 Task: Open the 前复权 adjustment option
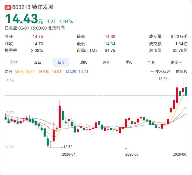click(x=181, y=72)
